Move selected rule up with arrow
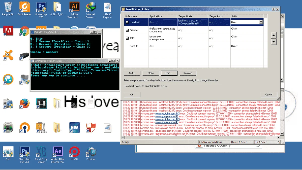302x170 pixels. click(274, 36)
